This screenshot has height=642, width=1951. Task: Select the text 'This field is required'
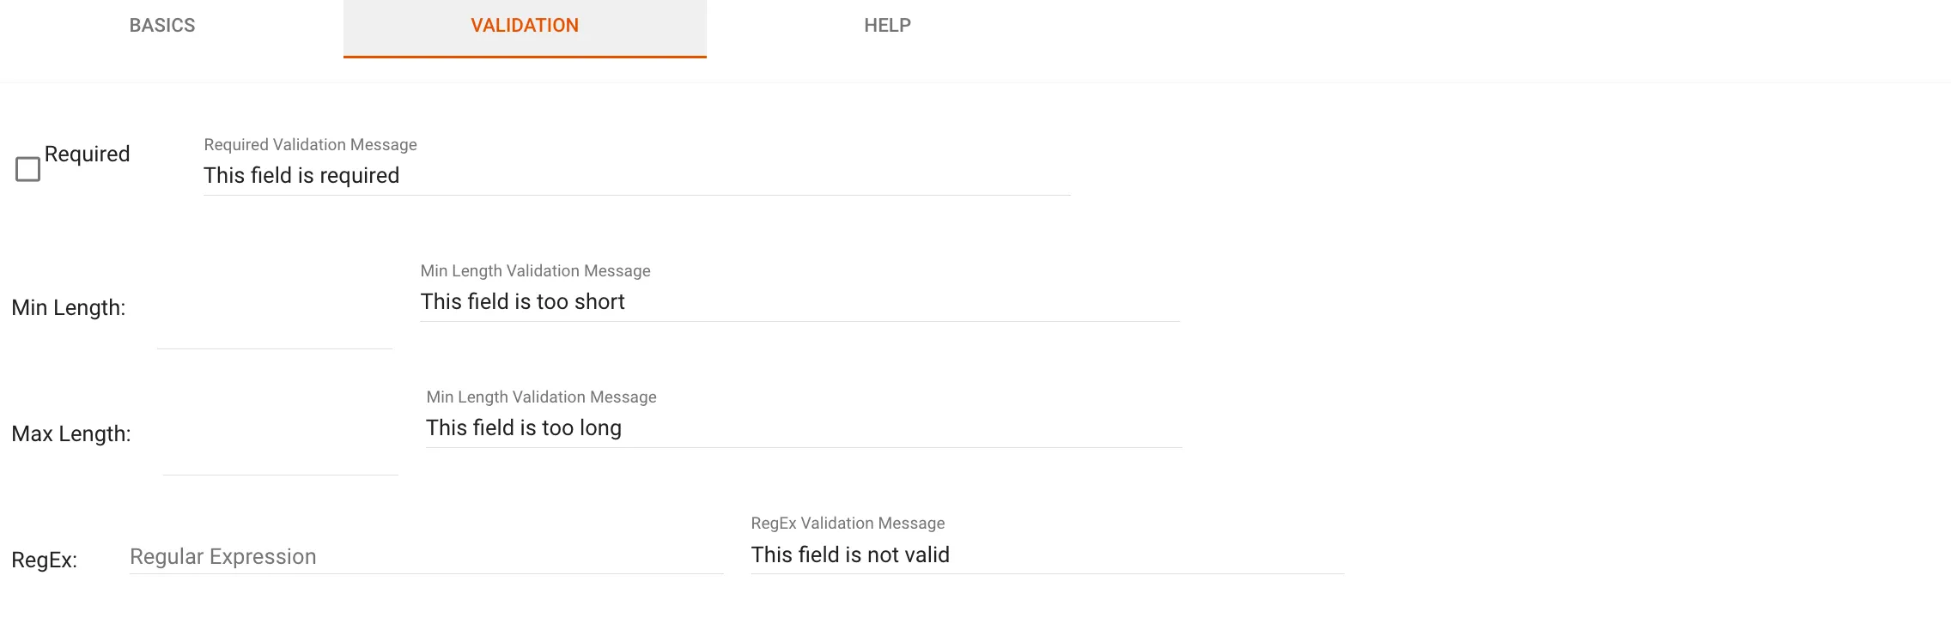301,175
